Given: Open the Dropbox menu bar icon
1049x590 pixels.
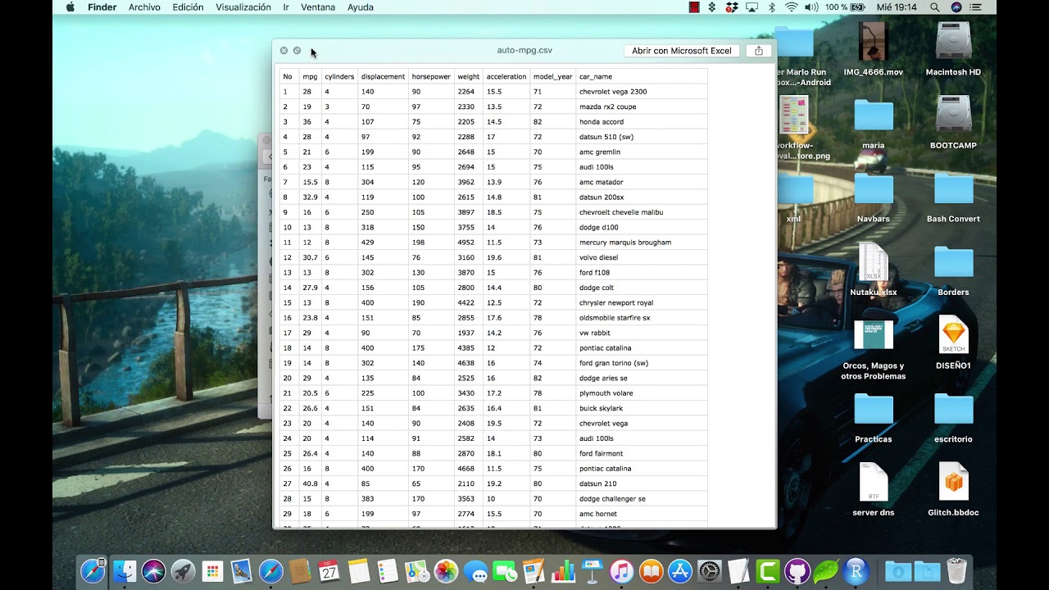Looking at the screenshot, I should (x=732, y=7).
